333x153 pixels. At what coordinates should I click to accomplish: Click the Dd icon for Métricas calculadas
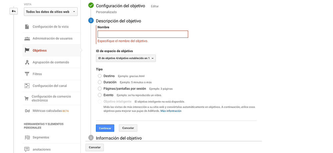[27, 111]
